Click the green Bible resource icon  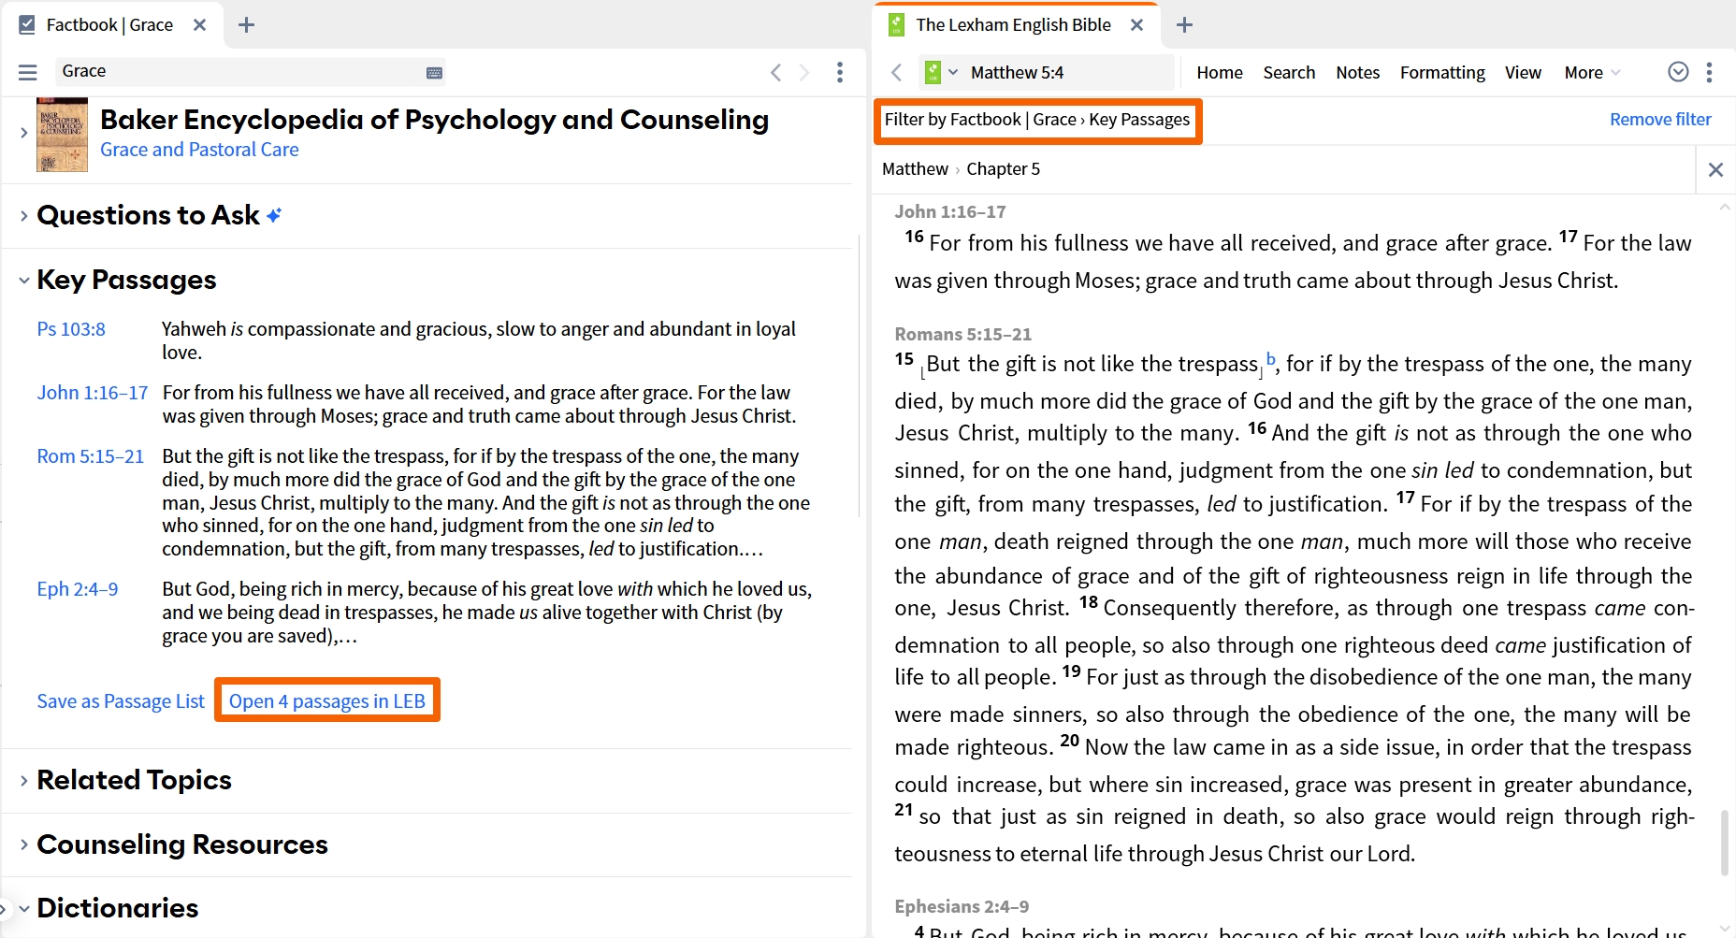click(x=933, y=72)
